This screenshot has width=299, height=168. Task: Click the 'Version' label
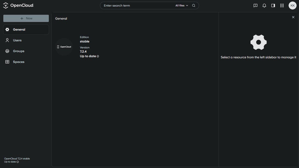click(85, 47)
